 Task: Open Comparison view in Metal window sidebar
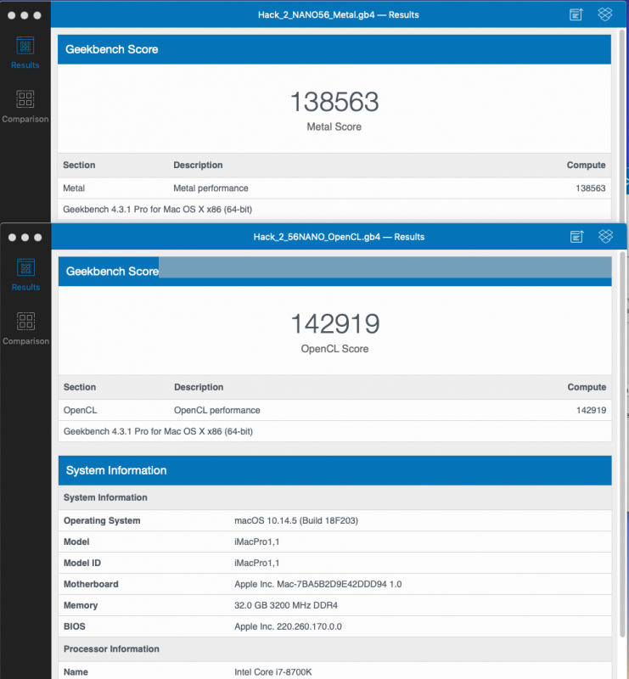(x=25, y=107)
